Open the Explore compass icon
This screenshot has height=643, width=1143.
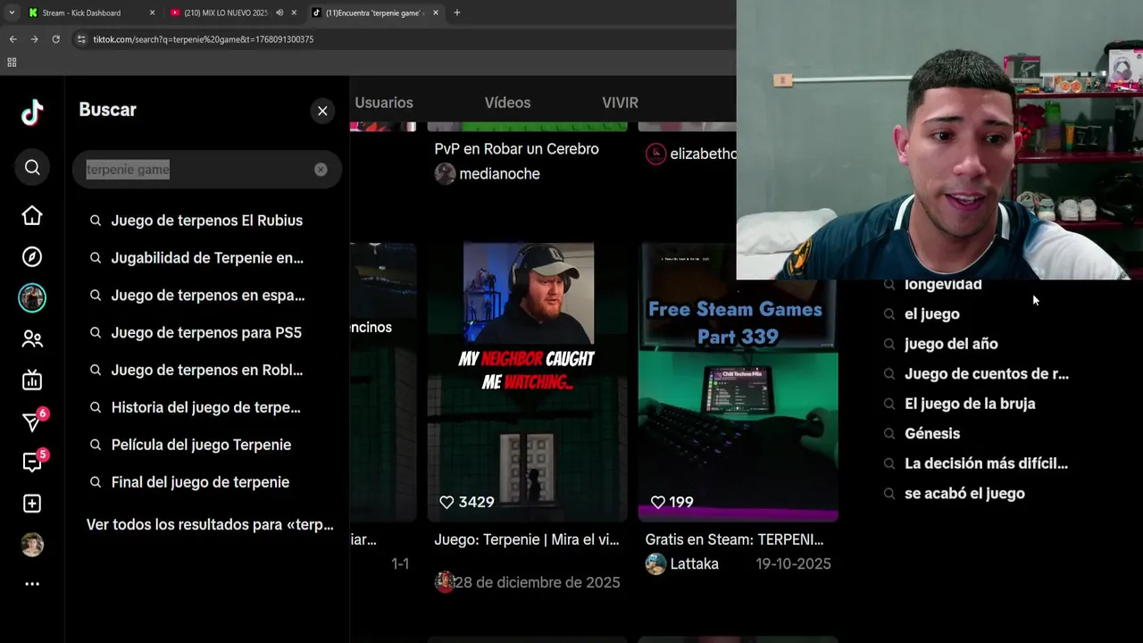32,256
